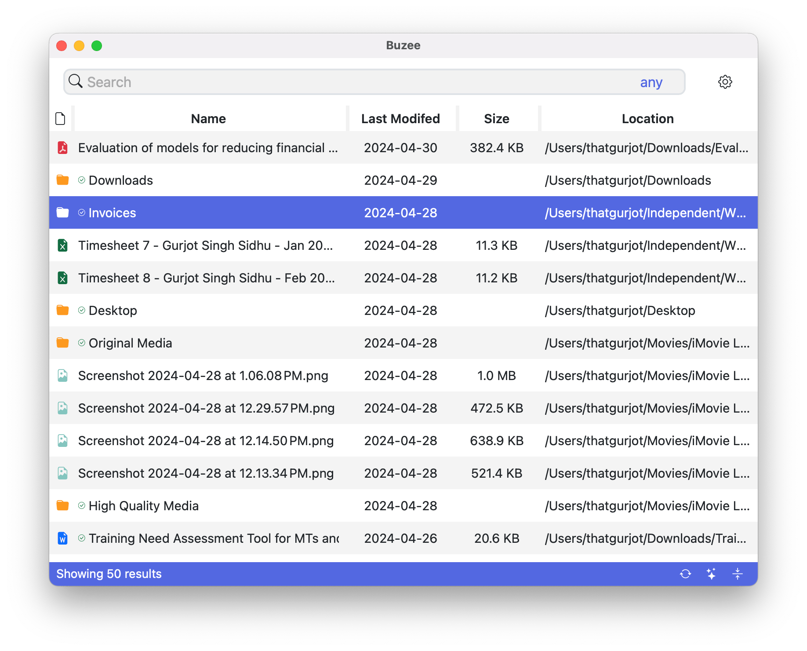Click the sparkles icon in status bar

coord(711,574)
